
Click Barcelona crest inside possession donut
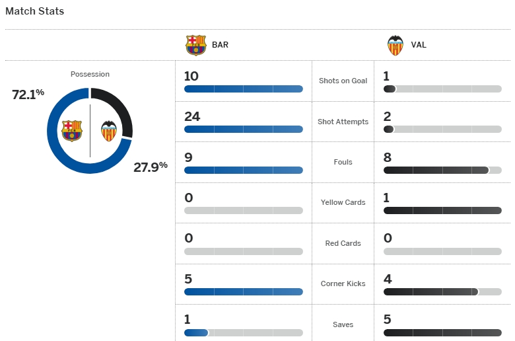tap(72, 131)
